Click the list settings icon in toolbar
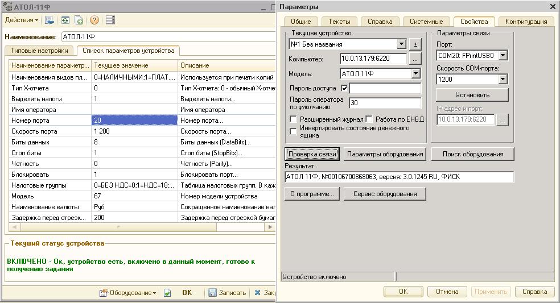Screen dimensions: 560x303 click(x=110, y=20)
